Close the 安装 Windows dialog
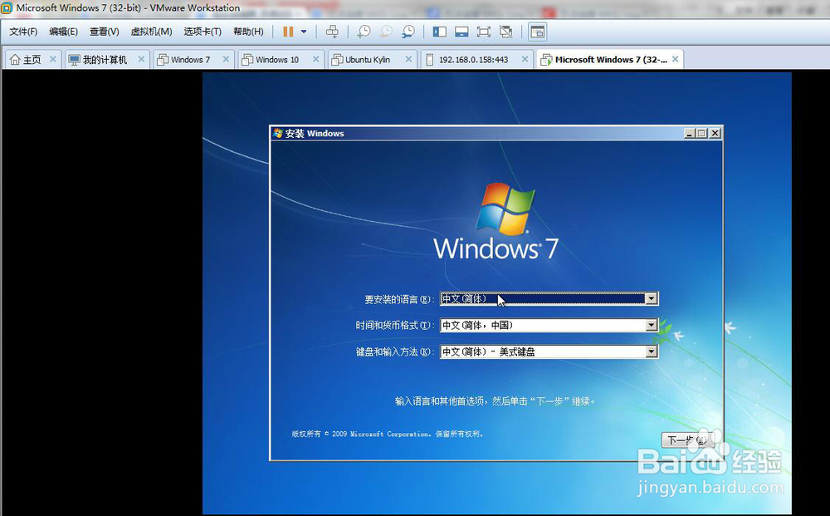The width and height of the screenshot is (830, 516). 715,134
